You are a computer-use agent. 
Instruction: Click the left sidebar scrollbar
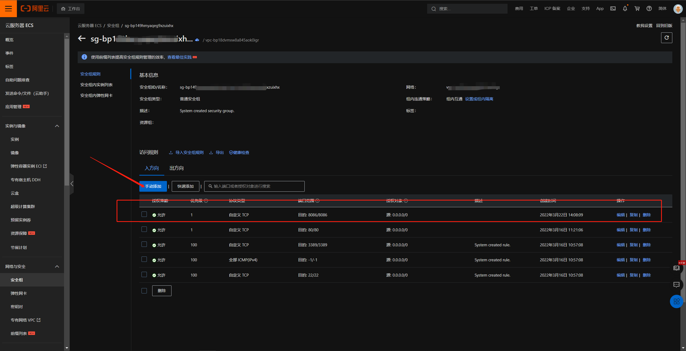(67, 112)
